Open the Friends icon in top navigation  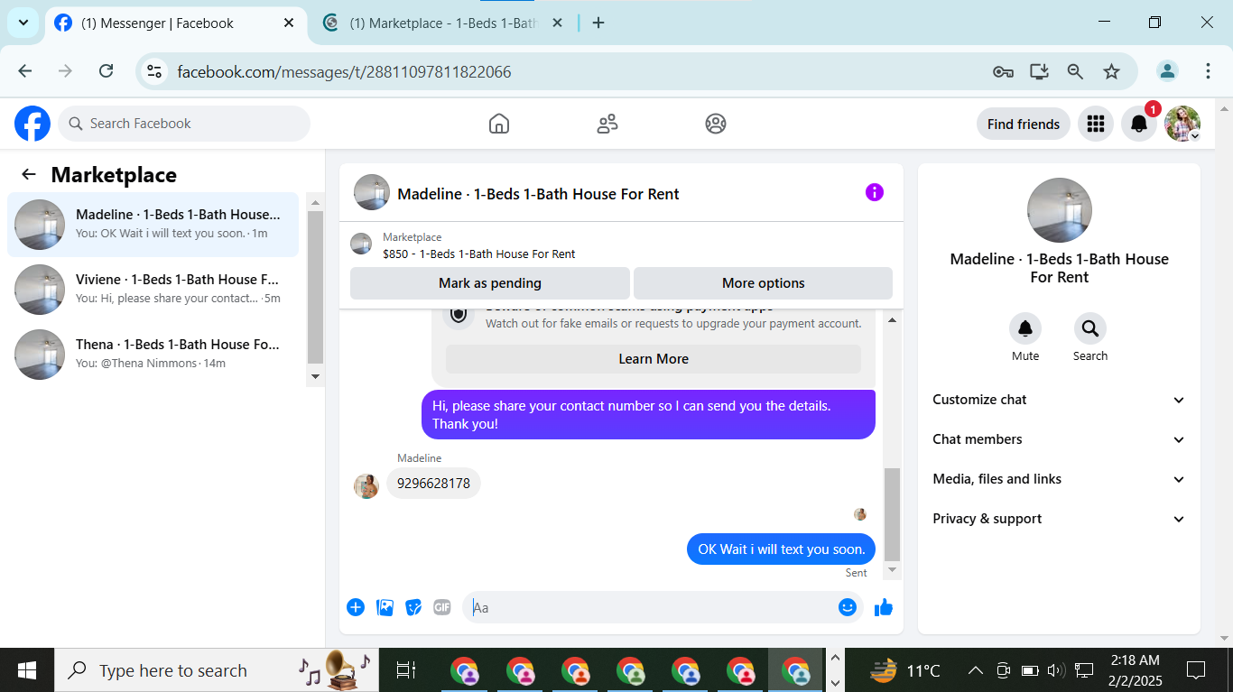click(x=607, y=124)
